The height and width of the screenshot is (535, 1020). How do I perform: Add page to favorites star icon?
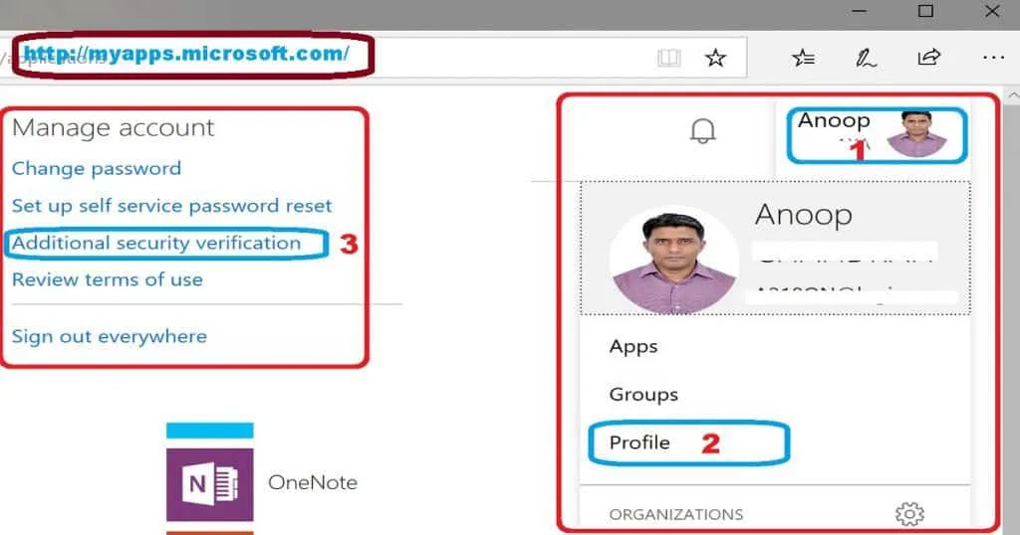point(715,59)
